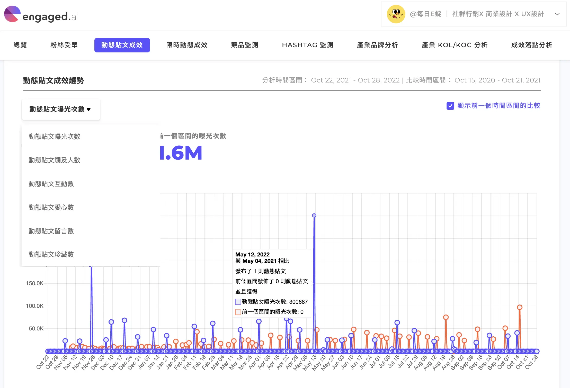Open the 產業品牌分析 tab
Screen dimensions: 570x388
point(377,45)
